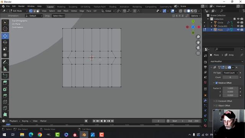Open Edit Mode dropdown
Image resolution: width=245 pixels, height=138 pixels.
pos(18,11)
